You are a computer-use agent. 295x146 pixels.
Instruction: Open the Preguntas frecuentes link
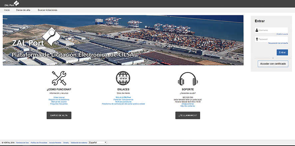[x=59, y=104]
